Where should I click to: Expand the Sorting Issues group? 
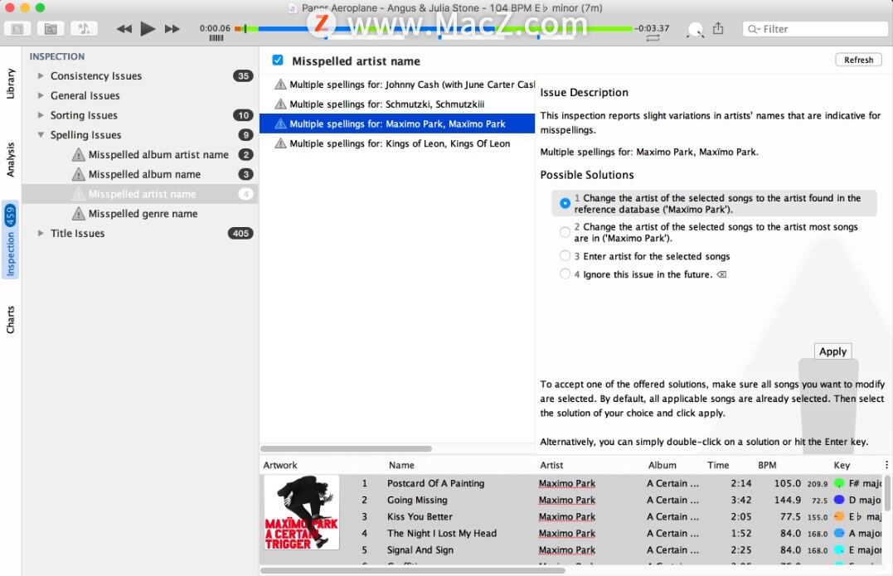click(41, 115)
